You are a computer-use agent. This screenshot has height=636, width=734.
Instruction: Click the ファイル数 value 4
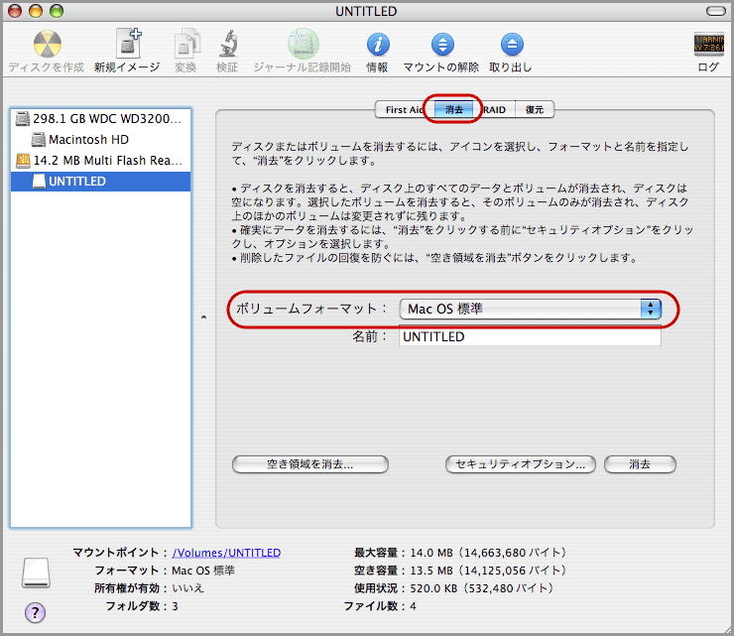[x=413, y=606]
